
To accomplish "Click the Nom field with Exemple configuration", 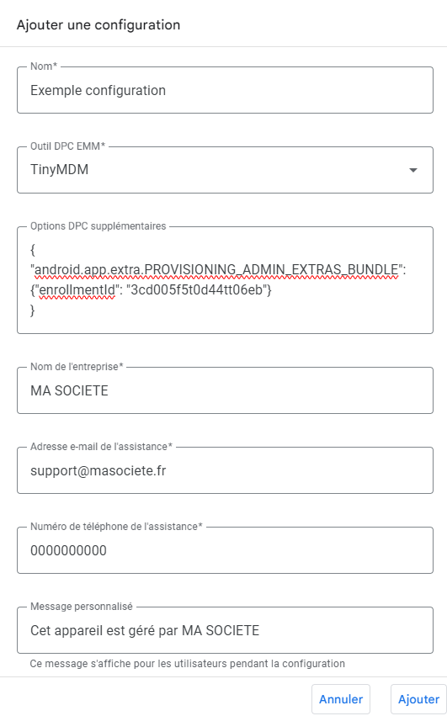I will coord(225,90).
